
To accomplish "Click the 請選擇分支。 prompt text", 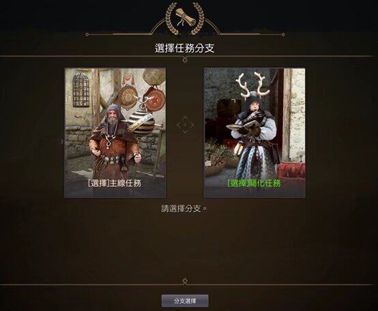I will point(184,209).
